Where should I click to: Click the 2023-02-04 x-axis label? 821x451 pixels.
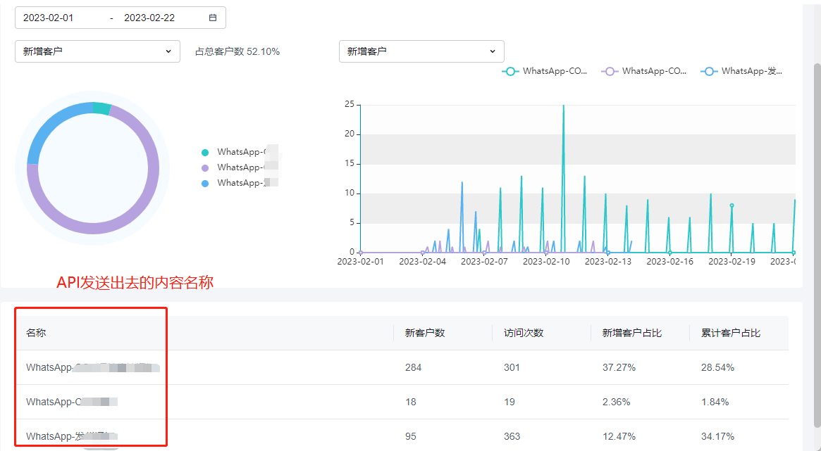[423, 261]
